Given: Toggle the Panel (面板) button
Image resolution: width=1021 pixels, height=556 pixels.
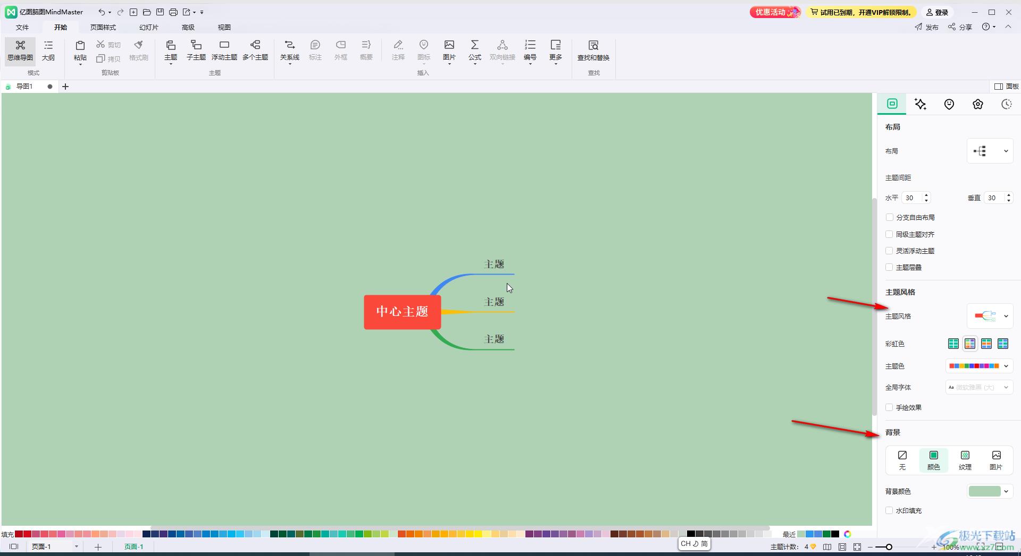Looking at the screenshot, I should [1007, 86].
